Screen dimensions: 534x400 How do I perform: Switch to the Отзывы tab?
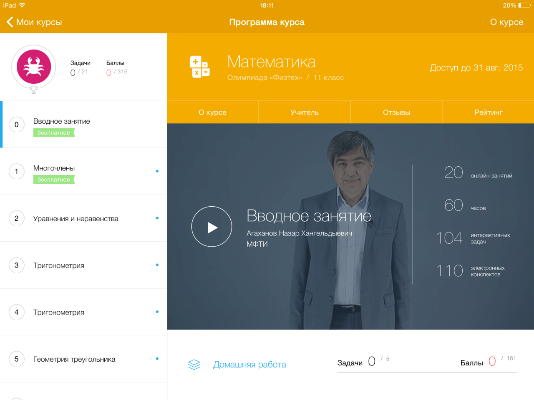click(x=396, y=112)
